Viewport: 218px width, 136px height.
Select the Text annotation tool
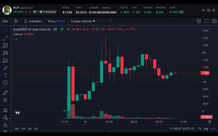click(x=5, y=75)
